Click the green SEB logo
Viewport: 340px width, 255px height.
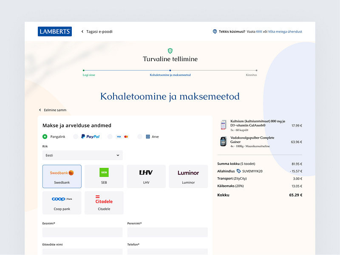104,173
